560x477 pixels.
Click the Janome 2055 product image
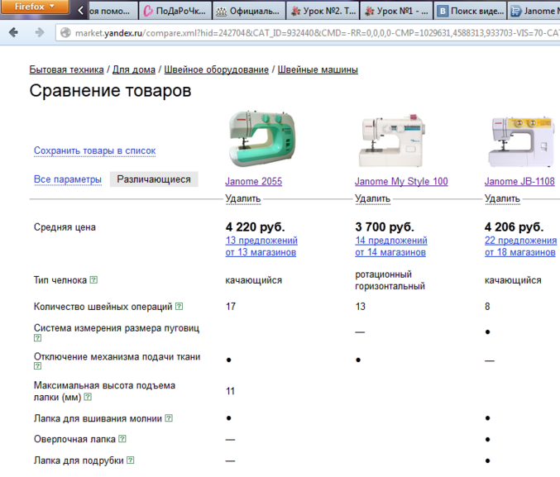coord(261,138)
